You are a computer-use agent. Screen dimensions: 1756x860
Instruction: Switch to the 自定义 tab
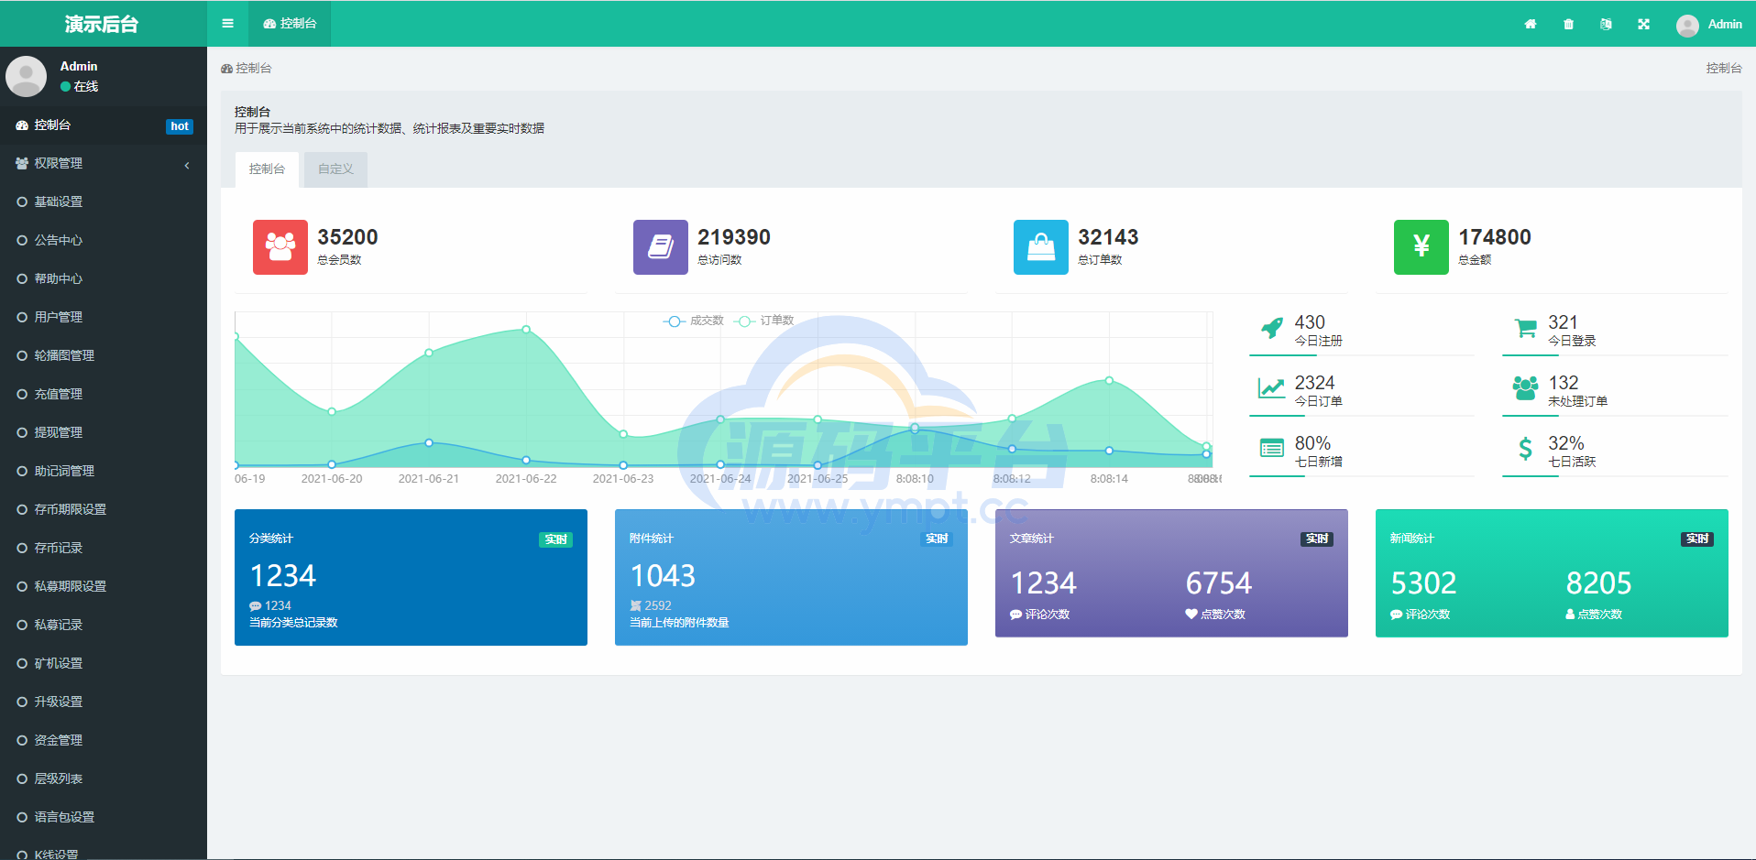tap(335, 169)
